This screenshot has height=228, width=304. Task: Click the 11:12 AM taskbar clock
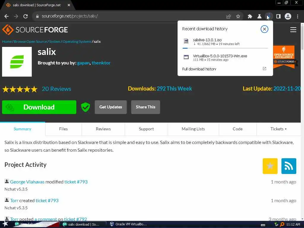(293, 224)
